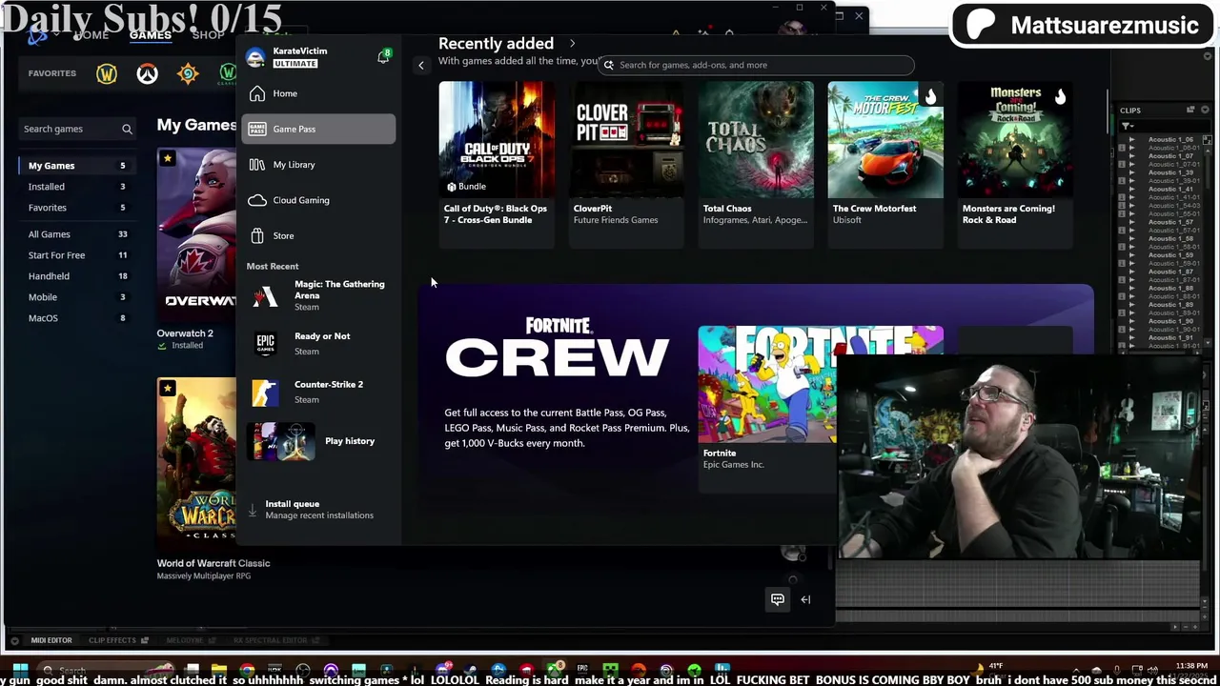
Task: Launch Overwatch favorite icon
Action: click(x=147, y=73)
